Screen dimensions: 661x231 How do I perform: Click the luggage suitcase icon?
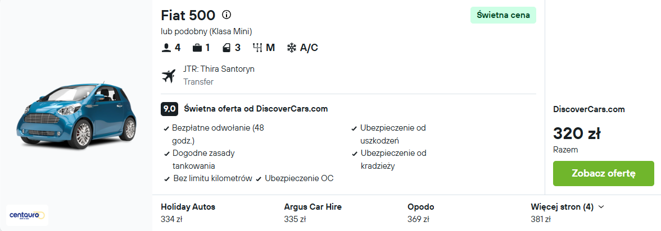coord(197,48)
